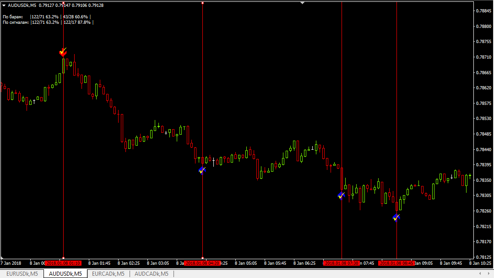Select the active AUDUSDk,M5 tab
The width and height of the screenshot is (494, 278).
[65, 274]
